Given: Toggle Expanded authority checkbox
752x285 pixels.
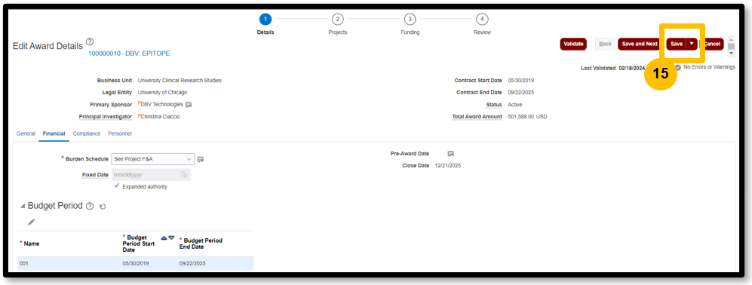Looking at the screenshot, I should [x=117, y=186].
